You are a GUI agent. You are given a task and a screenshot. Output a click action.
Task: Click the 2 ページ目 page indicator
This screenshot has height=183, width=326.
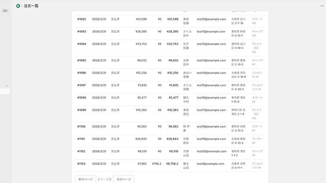click(105, 179)
